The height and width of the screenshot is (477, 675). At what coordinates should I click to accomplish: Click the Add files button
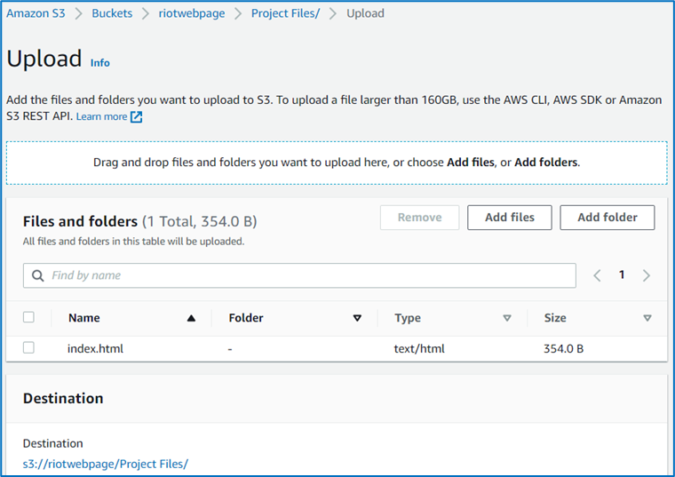(510, 218)
